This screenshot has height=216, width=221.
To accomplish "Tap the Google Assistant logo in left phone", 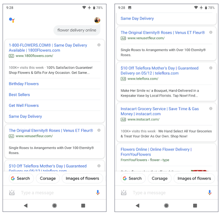I will point(12,20).
